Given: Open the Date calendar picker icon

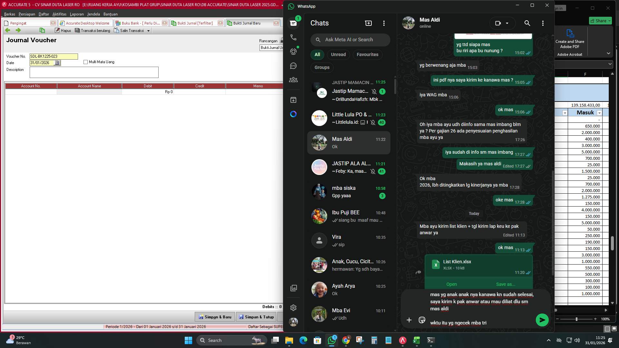Looking at the screenshot, I should point(57,63).
